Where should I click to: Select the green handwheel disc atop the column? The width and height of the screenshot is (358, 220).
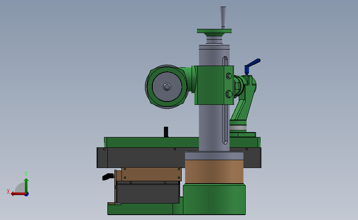(x=214, y=31)
